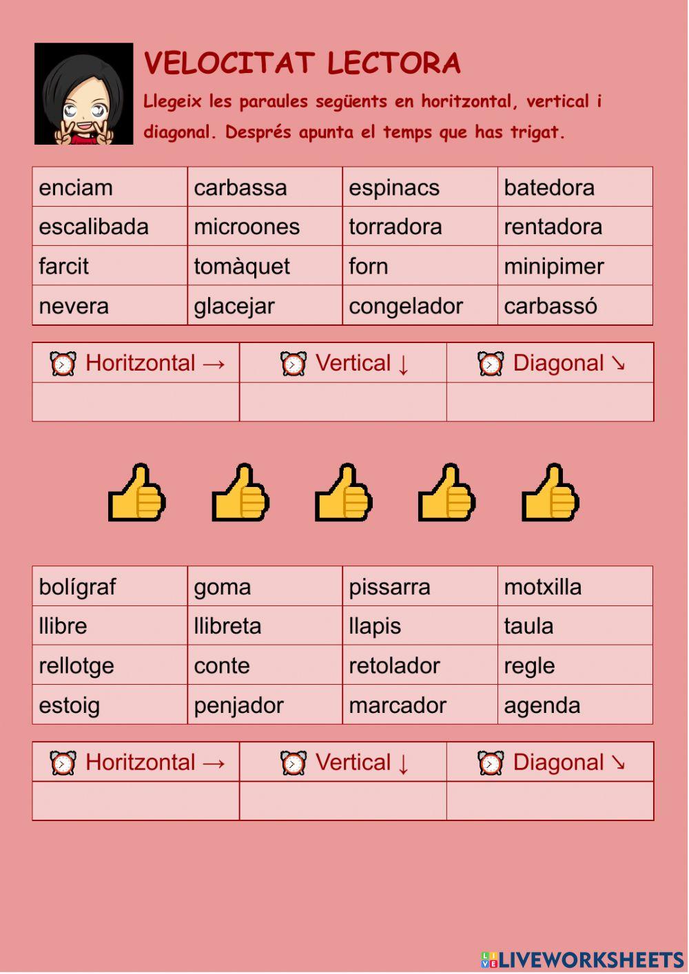Click the lower Vertical time answer box
This screenshot has height=974, width=689.
(x=343, y=800)
